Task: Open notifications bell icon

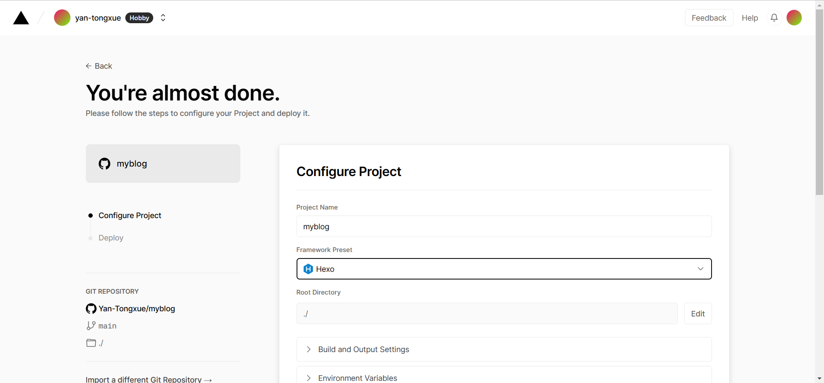Action: pos(774,18)
